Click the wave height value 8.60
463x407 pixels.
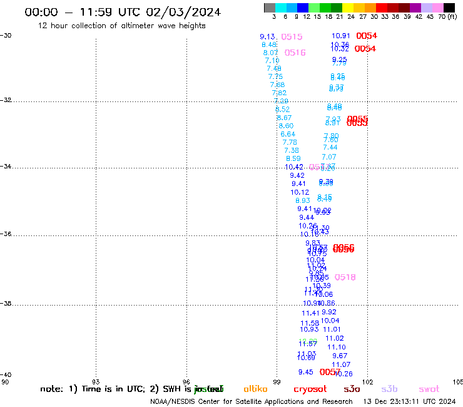pyautogui.click(x=286, y=126)
